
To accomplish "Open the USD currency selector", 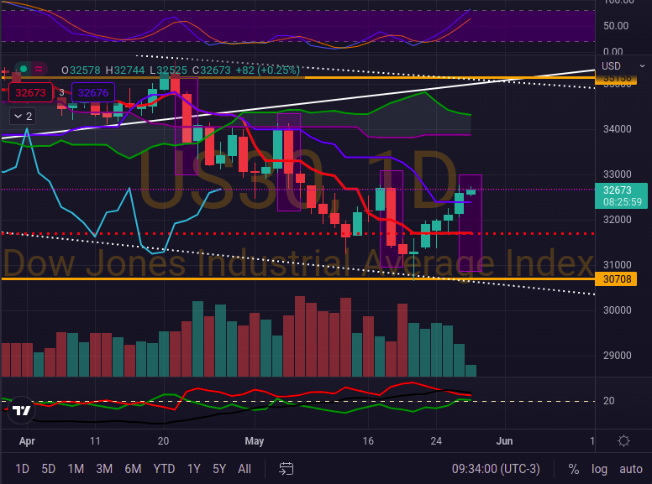I will 611,66.
